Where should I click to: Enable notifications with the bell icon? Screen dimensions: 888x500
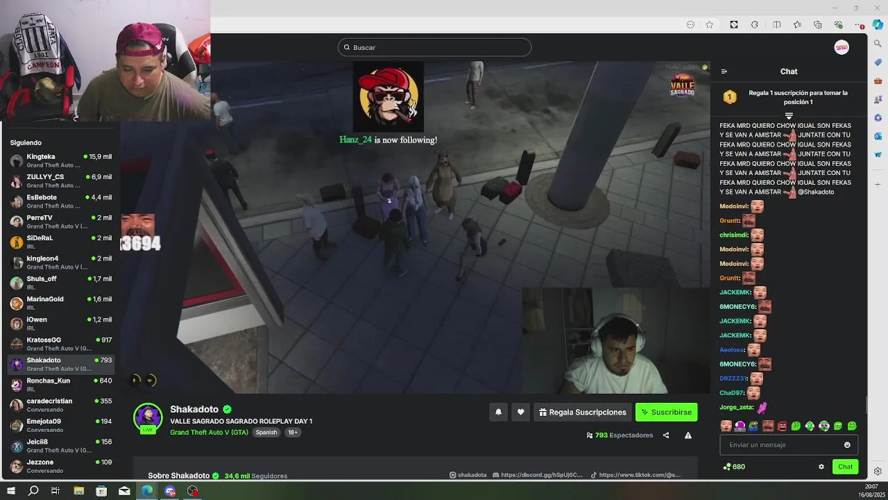coord(498,412)
